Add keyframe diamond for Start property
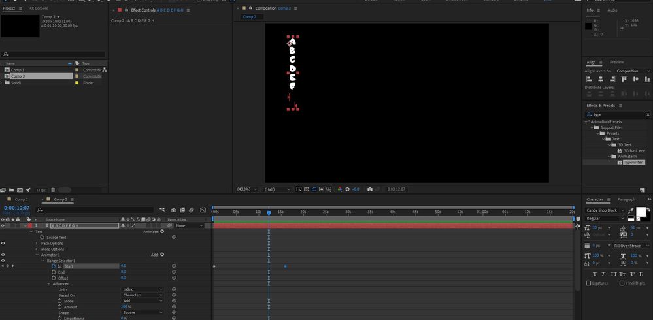 click(x=7, y=266)
